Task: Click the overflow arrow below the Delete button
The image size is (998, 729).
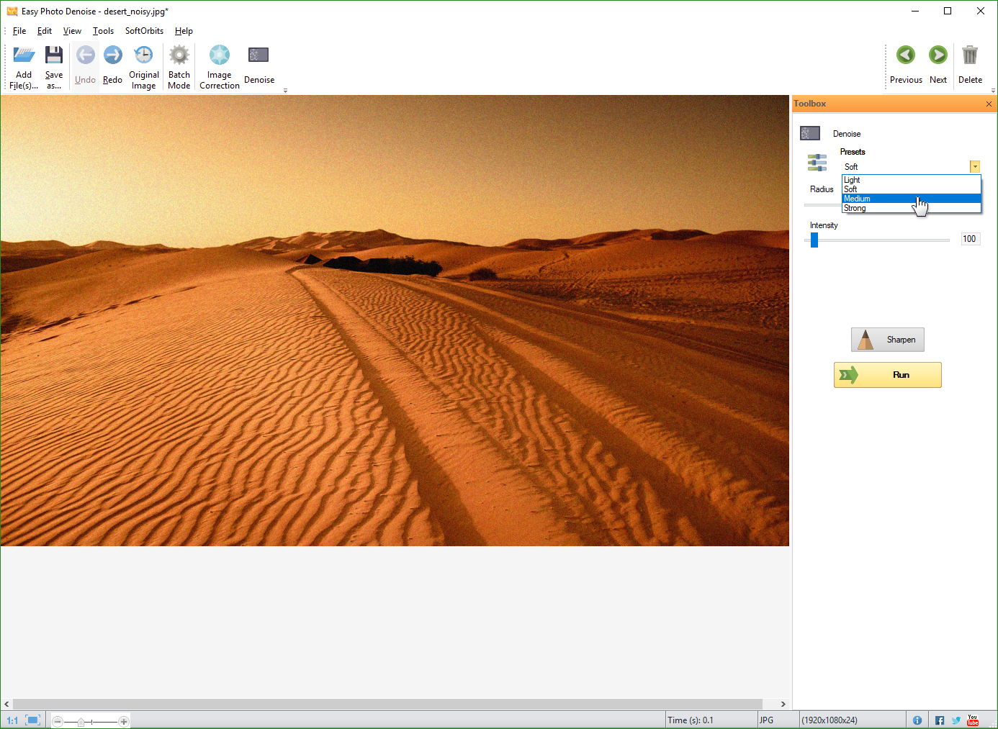Action: coord(993,91)
